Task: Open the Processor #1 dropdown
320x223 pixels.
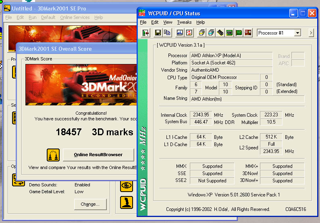Action: click(298, 33)
